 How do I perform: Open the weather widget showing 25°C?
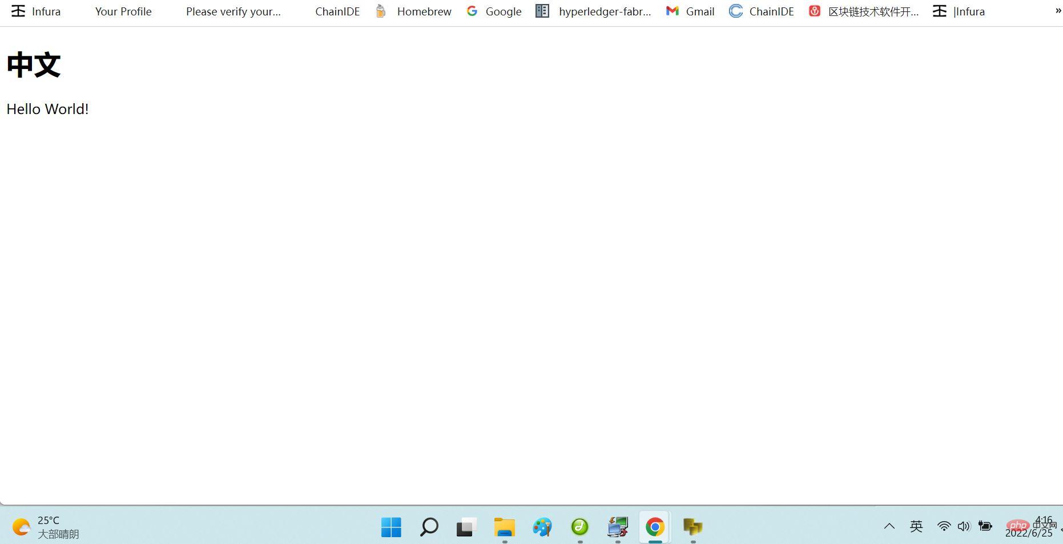click(x=46, y=527)
